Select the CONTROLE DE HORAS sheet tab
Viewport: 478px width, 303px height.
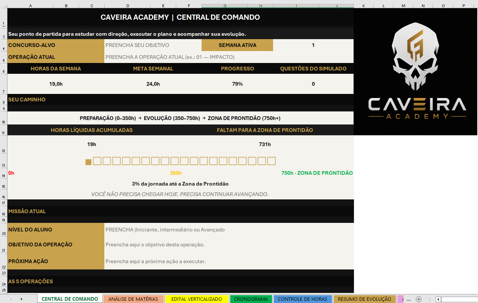303,299
